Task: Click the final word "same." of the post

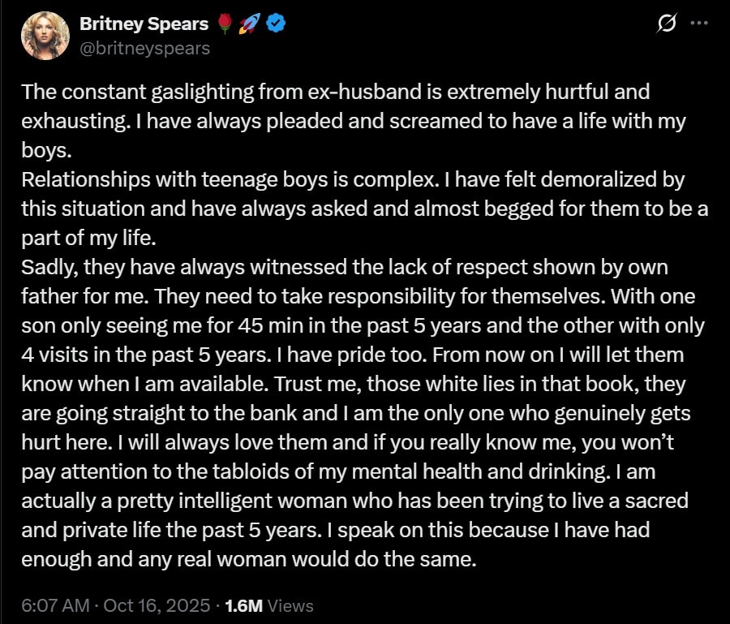Action: (x=452, y=560)
